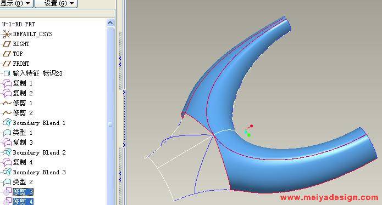This screenshot has width=382, height=205.
Task: Open the 显示(O) dropdown menu
Action: point(16,4)
